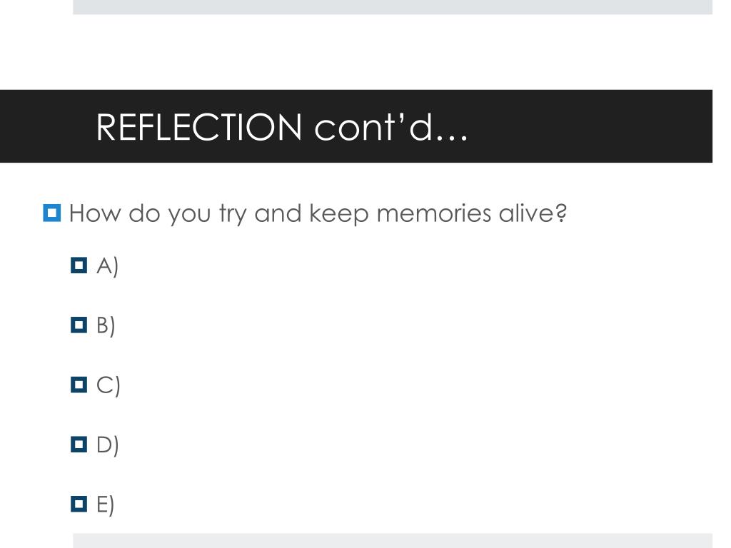Viewport: 731px width, 548px height.
Task: Select the 'C)' answer label
Action: [x=109, y=385]
